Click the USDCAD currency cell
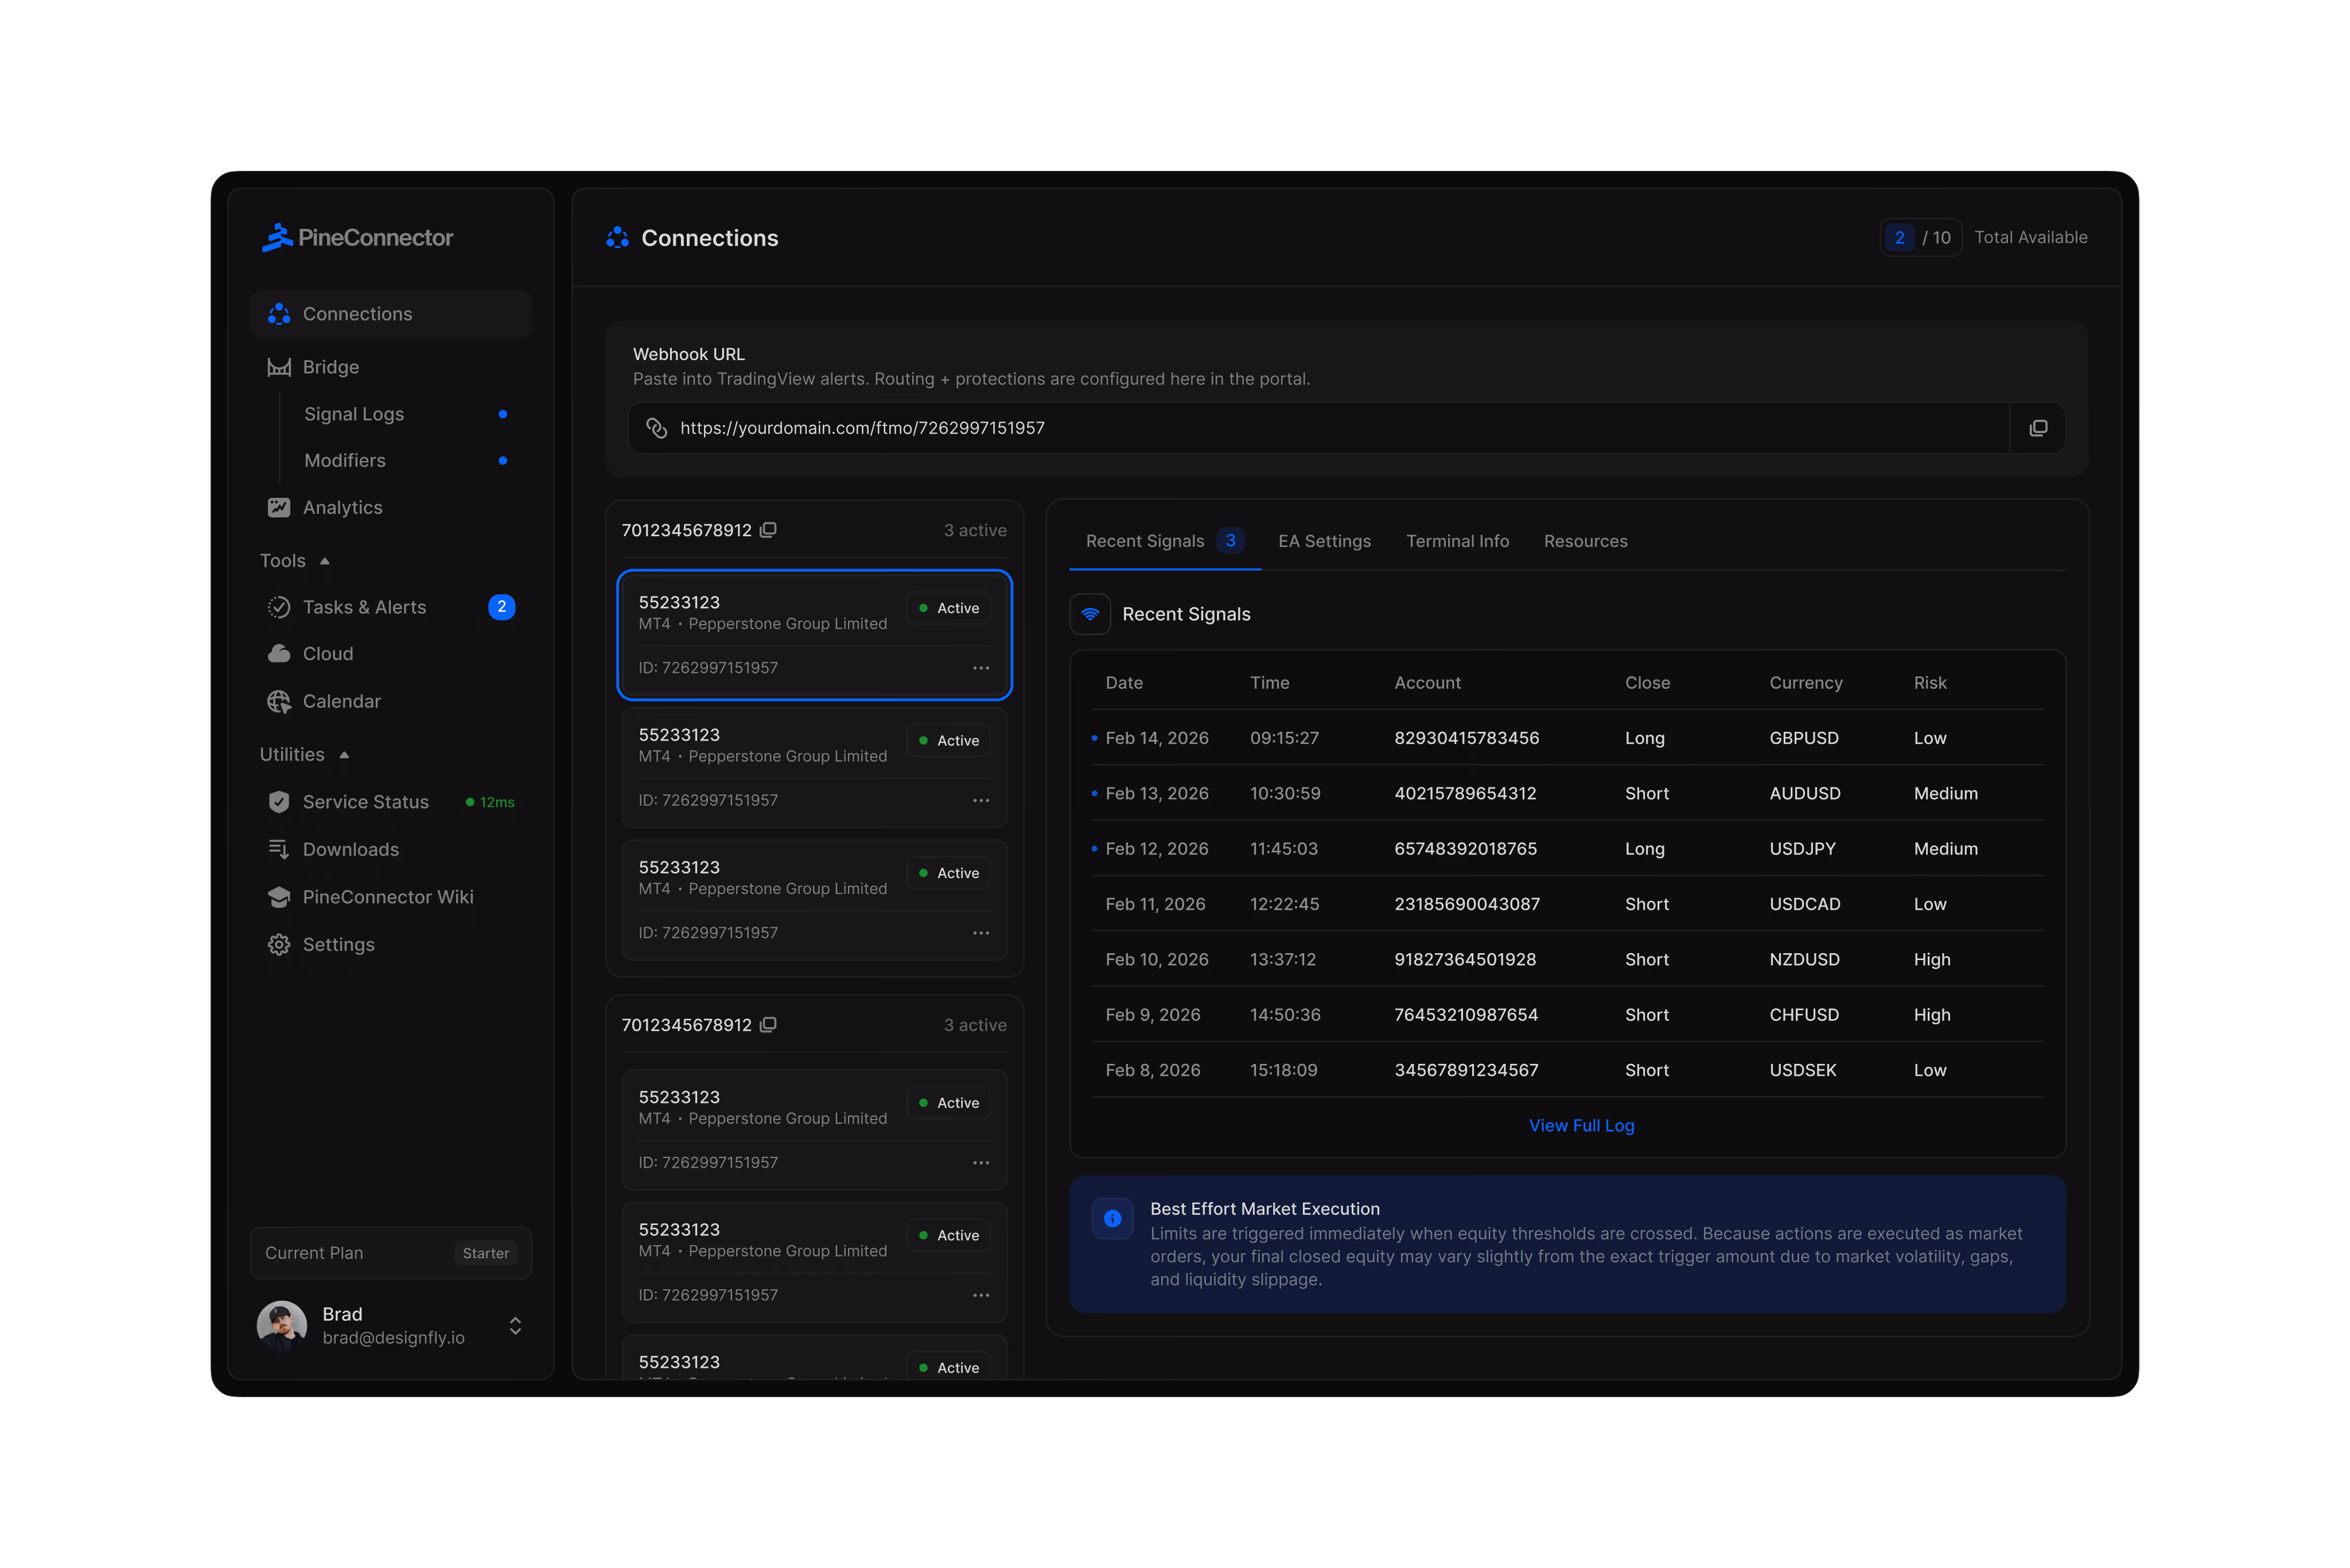 tap(1804, 904)
